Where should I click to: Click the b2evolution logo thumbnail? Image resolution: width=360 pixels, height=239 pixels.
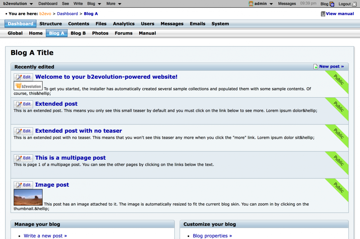(28, 86)
